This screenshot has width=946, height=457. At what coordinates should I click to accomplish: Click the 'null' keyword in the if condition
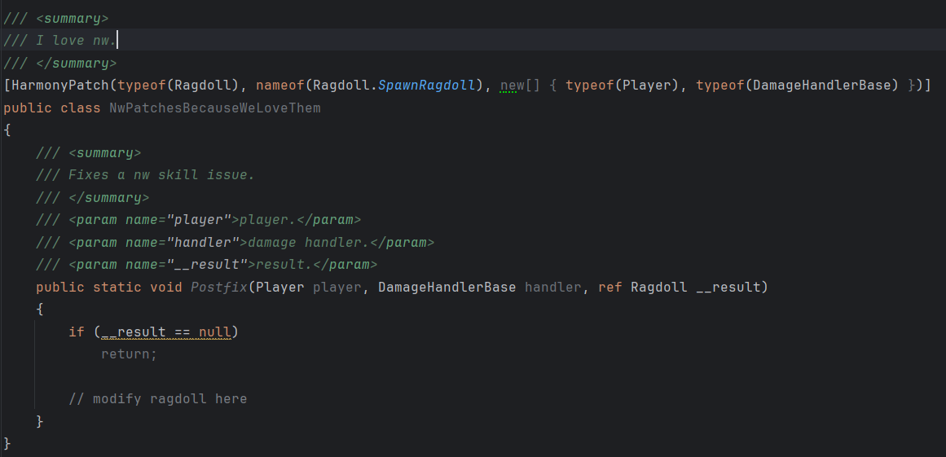(215, 332)
